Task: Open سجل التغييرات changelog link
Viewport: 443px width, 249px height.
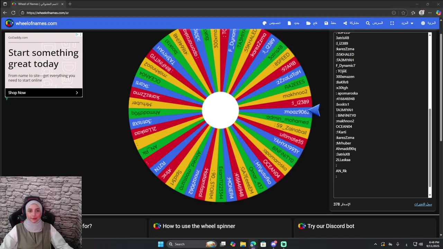Action: (x=423, y=204)
